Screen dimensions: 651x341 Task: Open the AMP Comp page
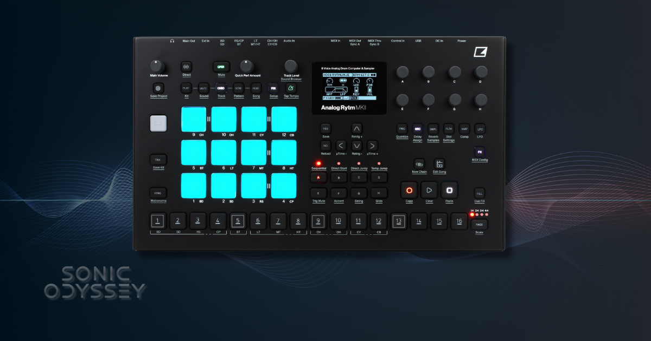464,129
